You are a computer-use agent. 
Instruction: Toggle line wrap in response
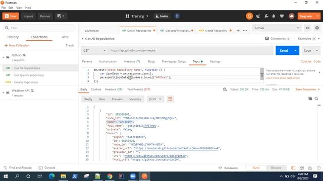click(170, 99)
